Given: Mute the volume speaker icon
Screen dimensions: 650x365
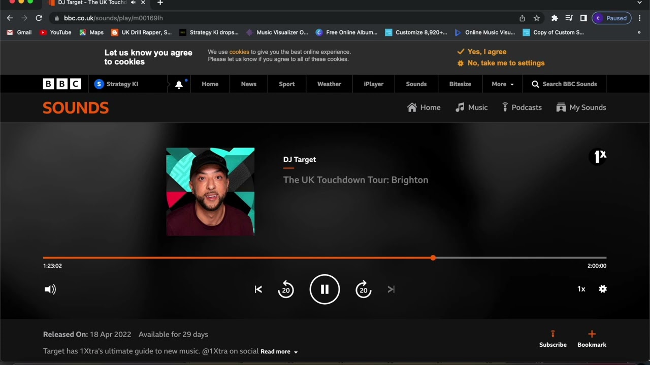Looking at the screenshot, I should pos(50,289).
